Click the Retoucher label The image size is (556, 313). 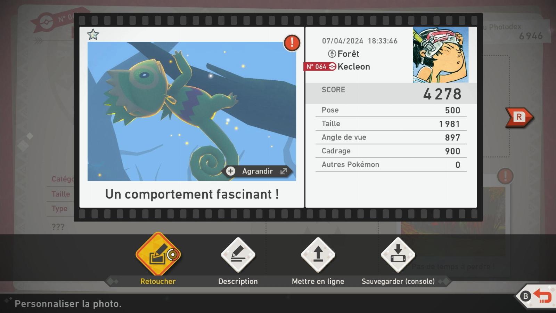(158, 281)
